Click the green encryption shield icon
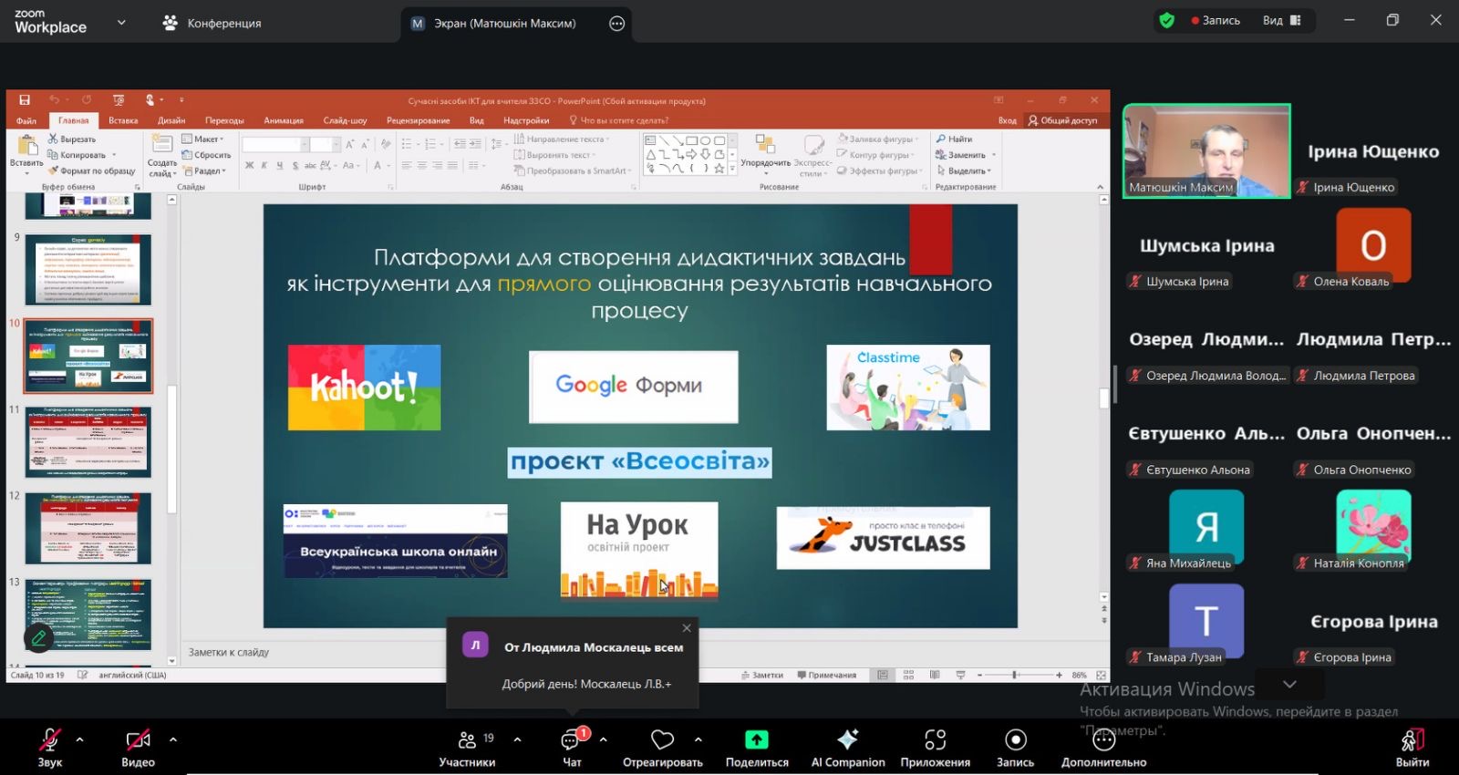This screenshot has width=1459, height=775. click(1166, 20)
